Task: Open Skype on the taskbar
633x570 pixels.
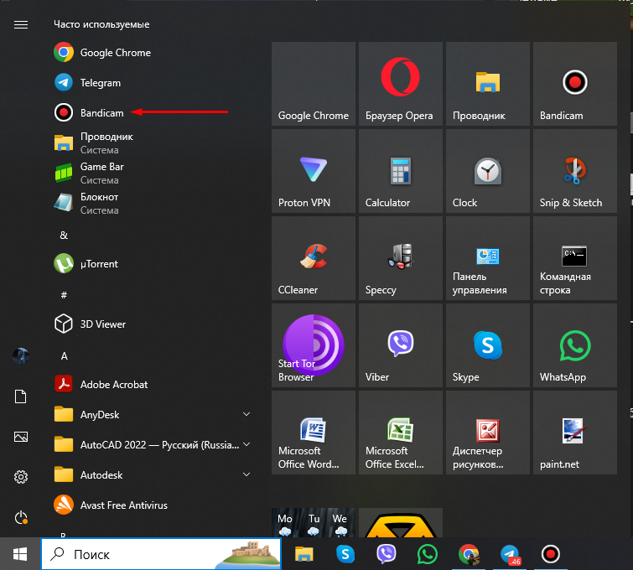Action: [x=345, y=554]
